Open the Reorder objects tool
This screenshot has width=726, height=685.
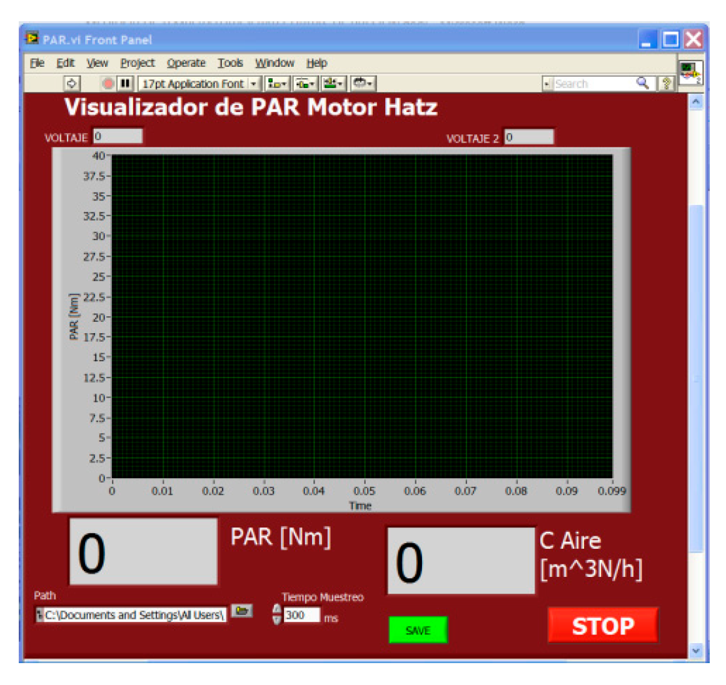click(362, 84)
